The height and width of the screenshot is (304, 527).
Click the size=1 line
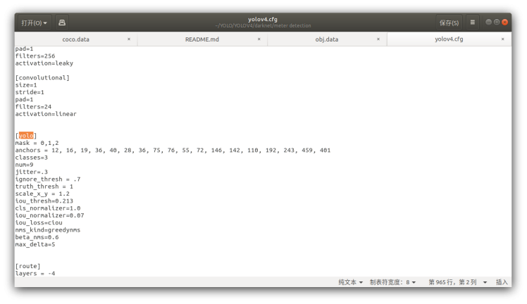[x=26, y=85]
